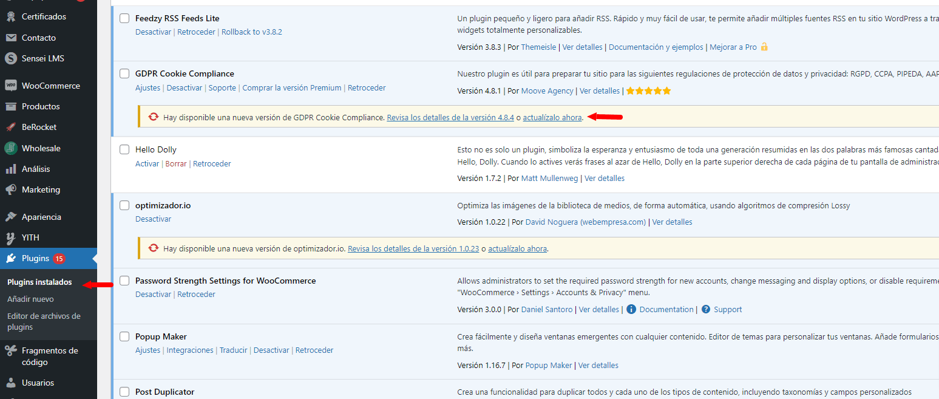Click Ver detalles for Popup Maker
Screen dimensions: 939x399
(598, 365)
